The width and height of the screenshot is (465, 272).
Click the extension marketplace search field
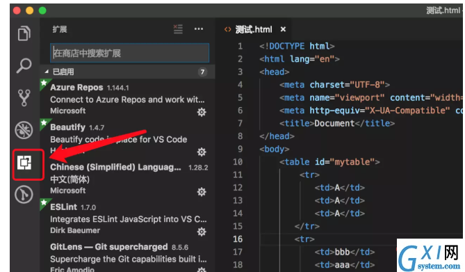[129, 53]
